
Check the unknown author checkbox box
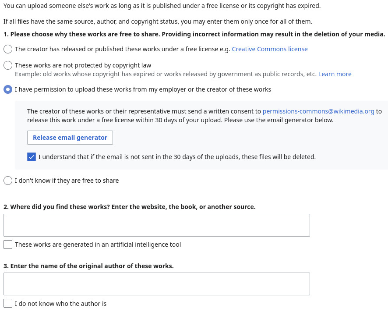pos(8,303)
